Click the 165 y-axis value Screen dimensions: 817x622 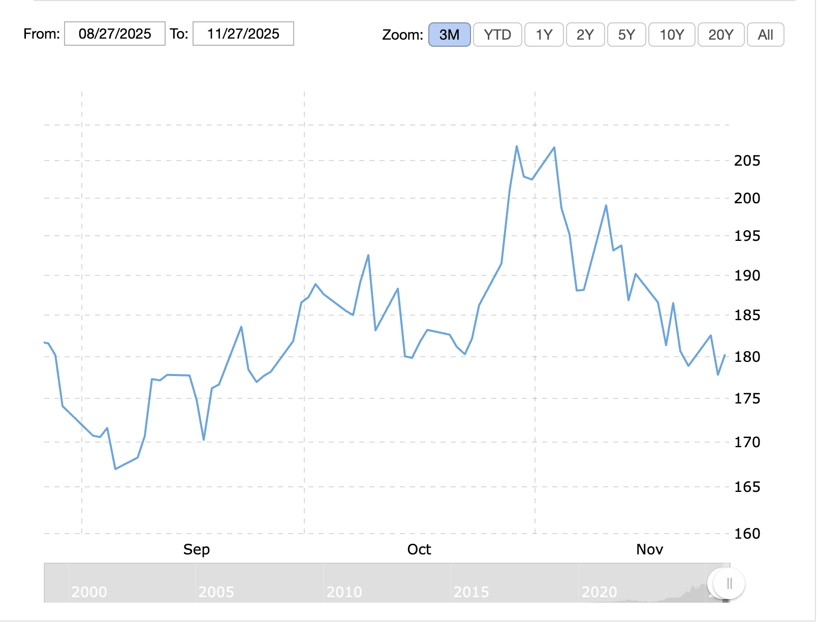click(x=747, y=487)
